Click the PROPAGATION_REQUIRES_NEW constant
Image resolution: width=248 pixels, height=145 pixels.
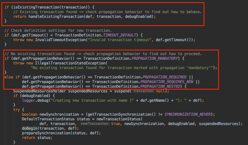tap(167, 82)
